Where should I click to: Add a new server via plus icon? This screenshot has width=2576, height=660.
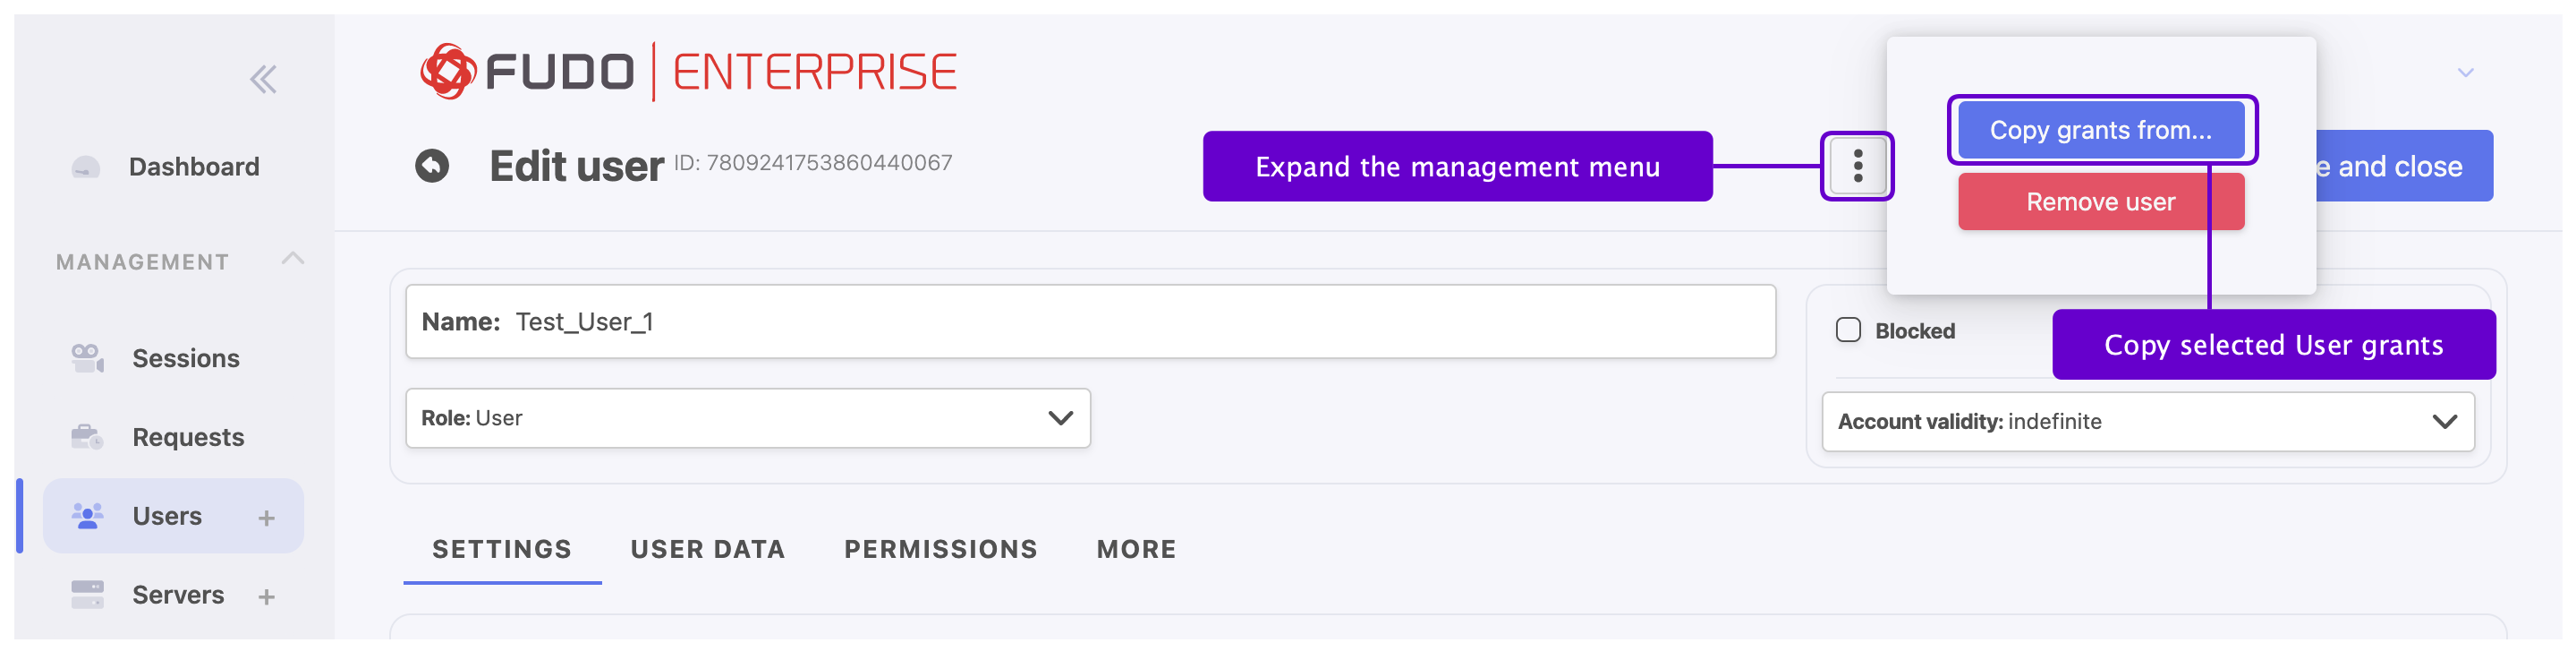(x=266, y=597)
